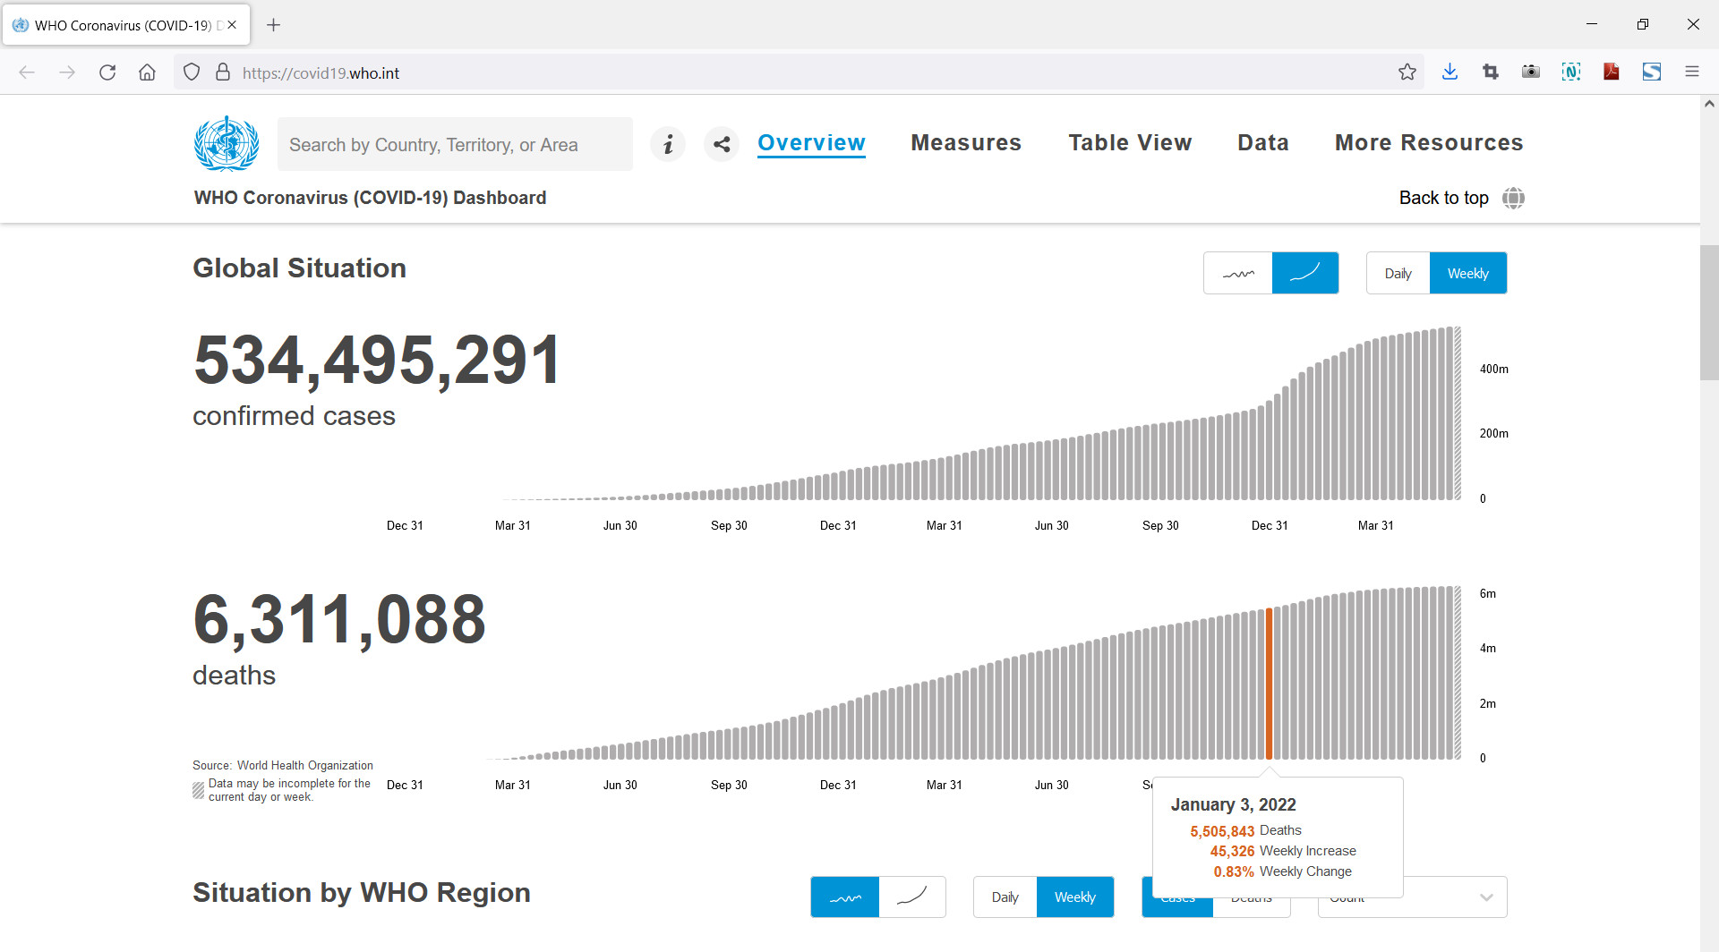Open the Firefox hamburger menu

click(1692, 72)
